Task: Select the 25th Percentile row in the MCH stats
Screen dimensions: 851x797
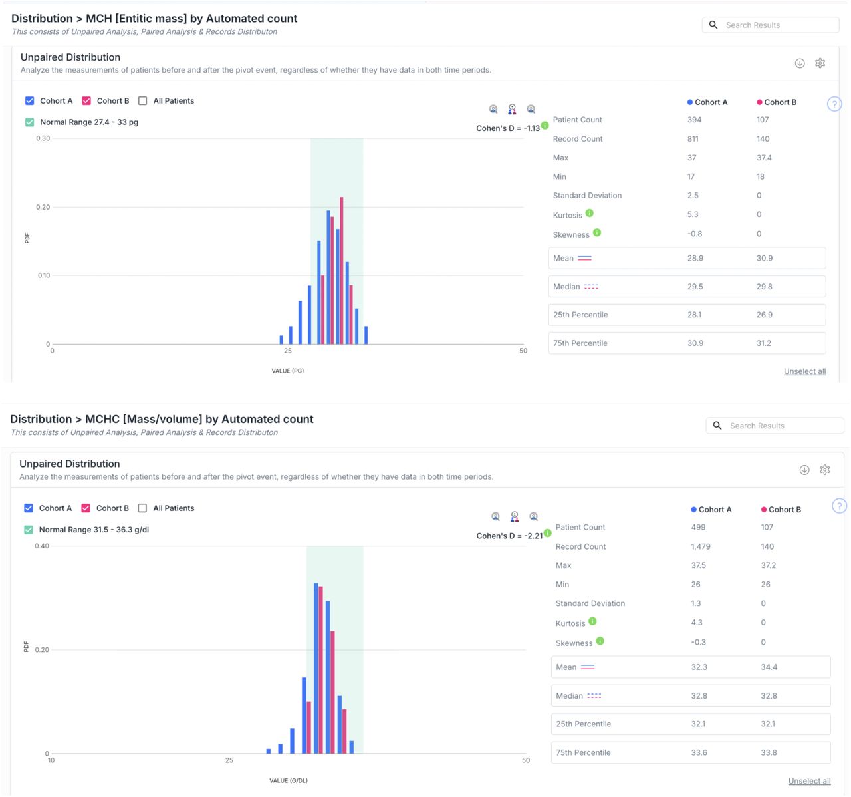Action: pyautogui.click(x=687, y=315)
